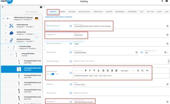This screenshot has height=104, width=170.
Task: Click plus icon beside Bemerkung
Action: pyautogui.click(x=71, y=84)
